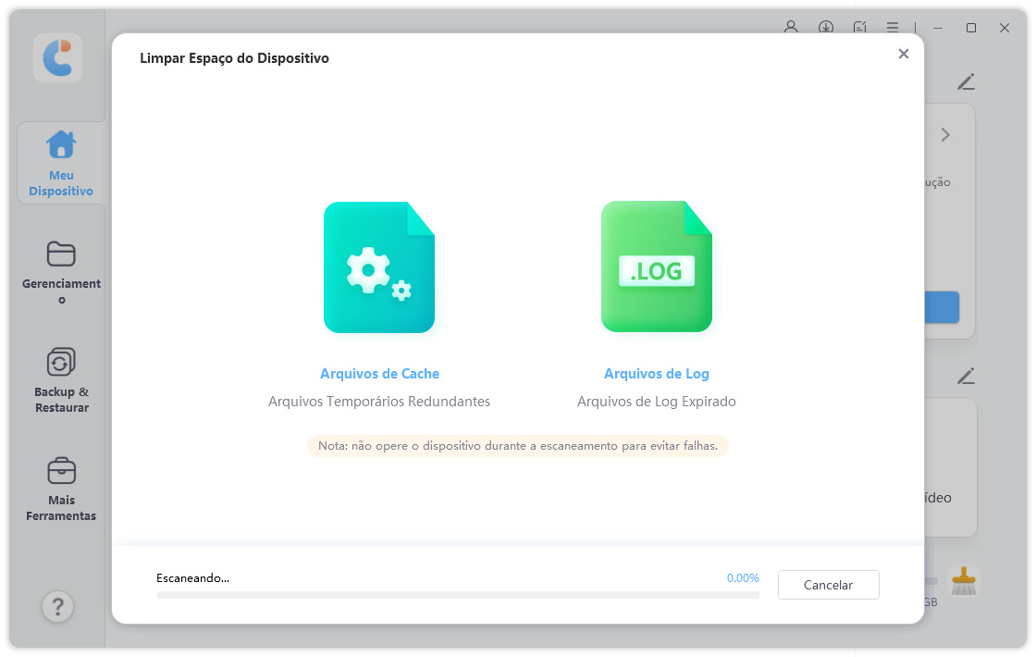Select the teal cache file gear icon
The height and width of the screenshot is (657, 1036).
click(x=379, y=267)
